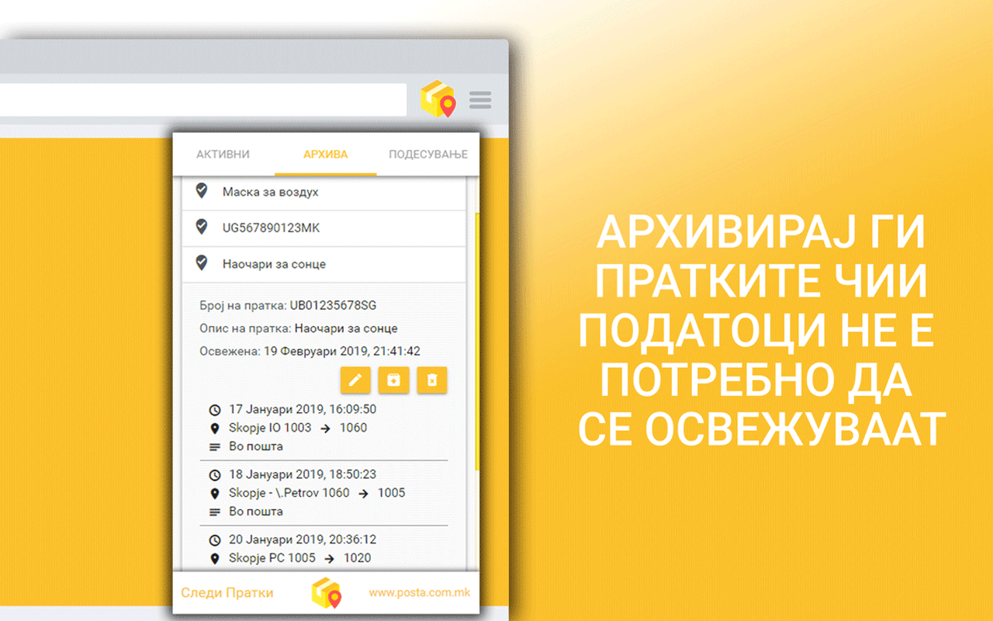The image size is (993, 621).
Task: Click the pin icon beside Маска за воздух
Action: pos(202,190)
